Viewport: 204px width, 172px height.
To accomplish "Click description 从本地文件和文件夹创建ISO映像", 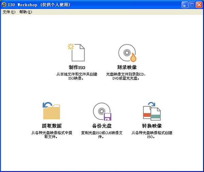I will coord(76,76).
